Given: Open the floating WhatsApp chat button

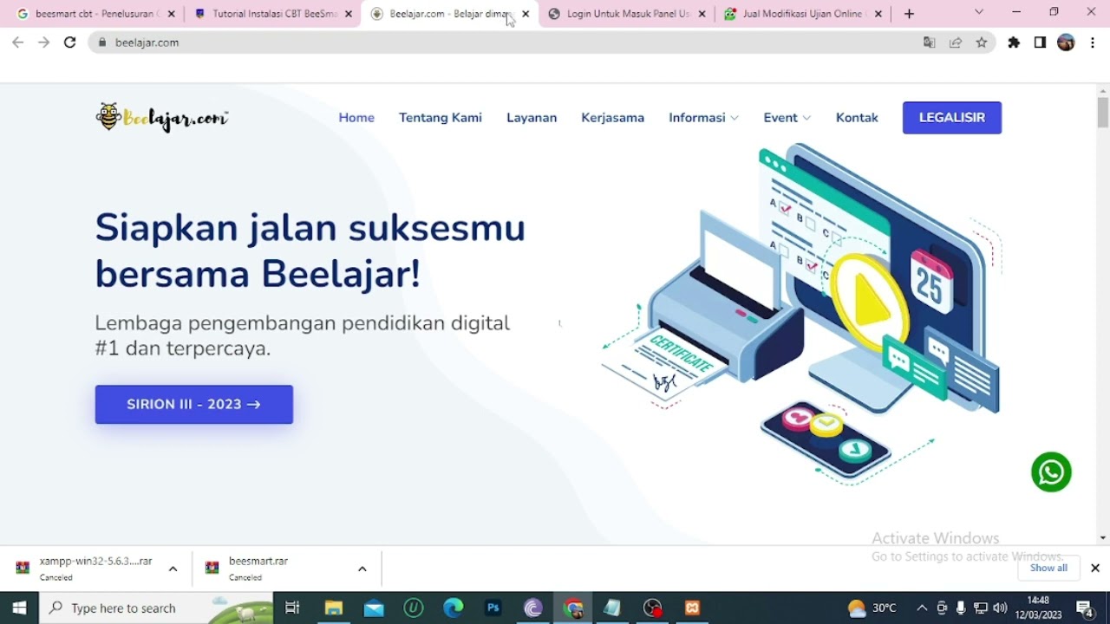Looking at the screenshot, I should (x=1051, y=472).
